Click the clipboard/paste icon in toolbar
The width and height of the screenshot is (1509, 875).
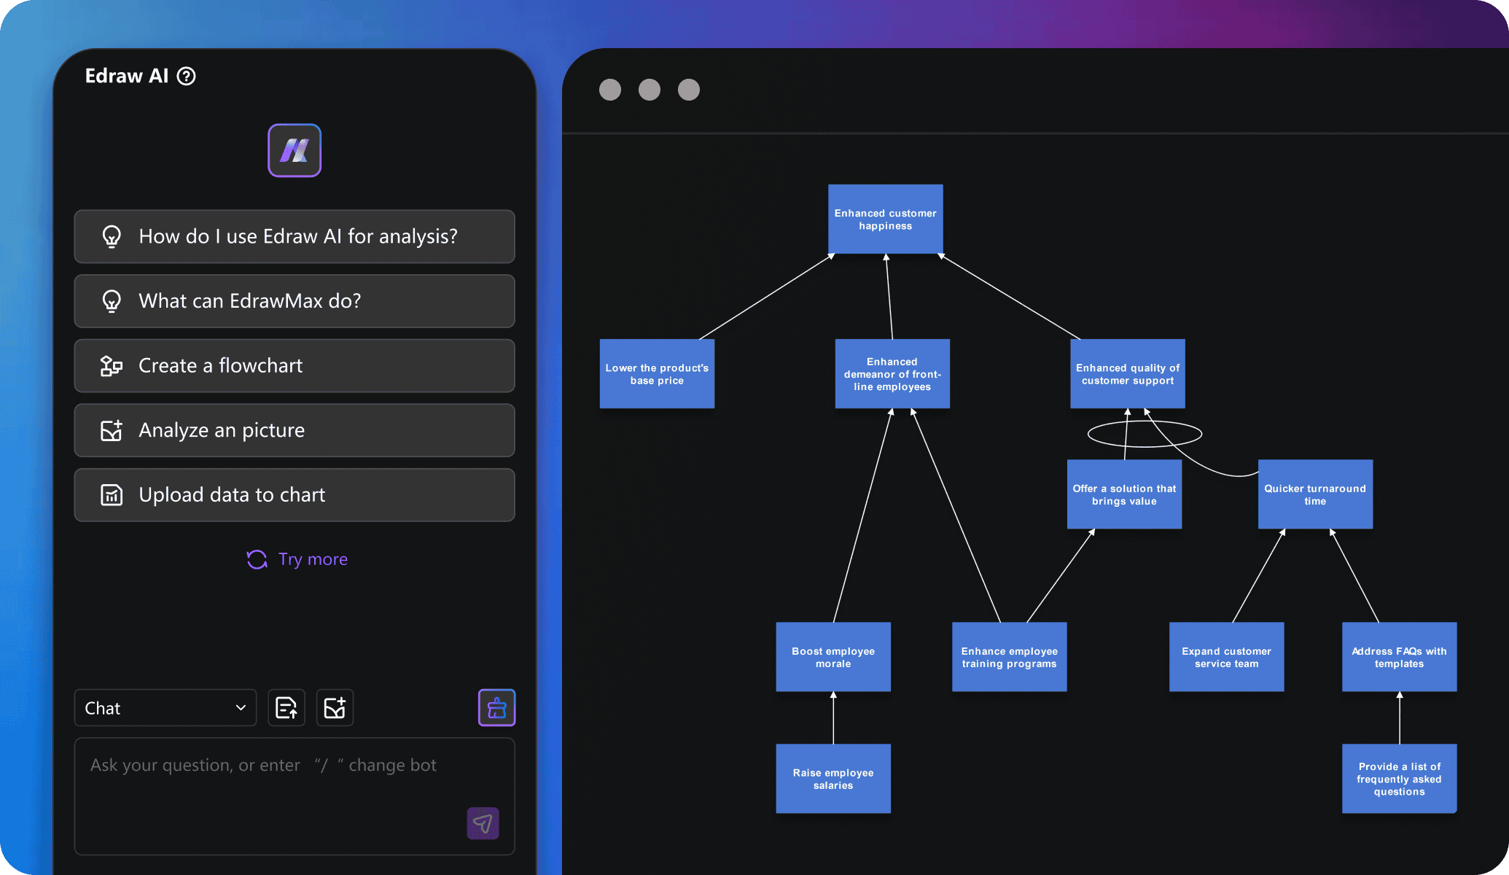coord(287,707)
